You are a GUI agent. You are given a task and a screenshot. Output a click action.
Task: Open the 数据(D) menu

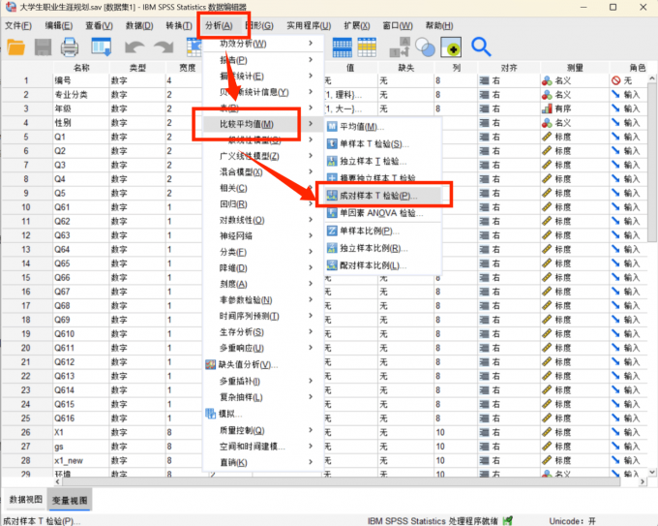pyautogui.click(x=139, y=25)
